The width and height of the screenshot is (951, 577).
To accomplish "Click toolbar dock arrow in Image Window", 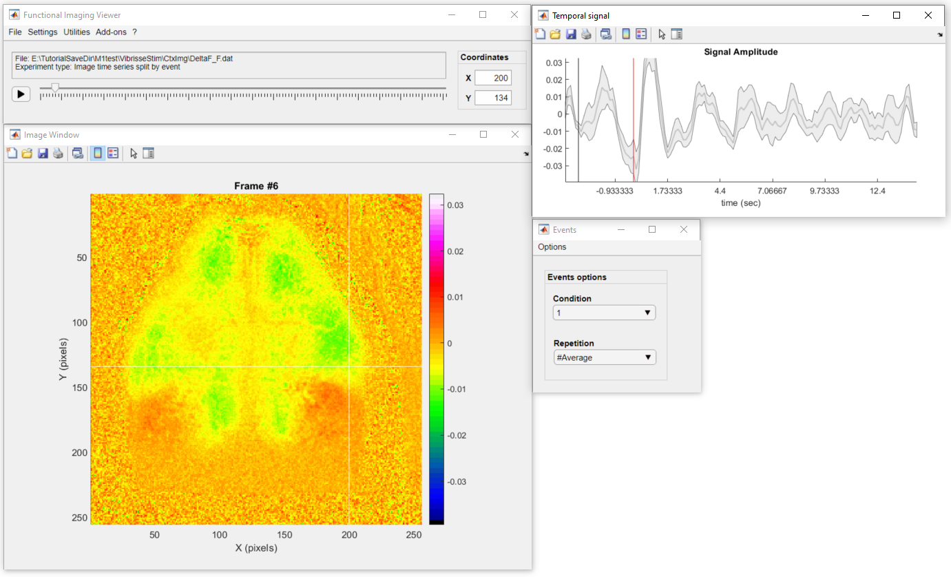I will point(526,154).
